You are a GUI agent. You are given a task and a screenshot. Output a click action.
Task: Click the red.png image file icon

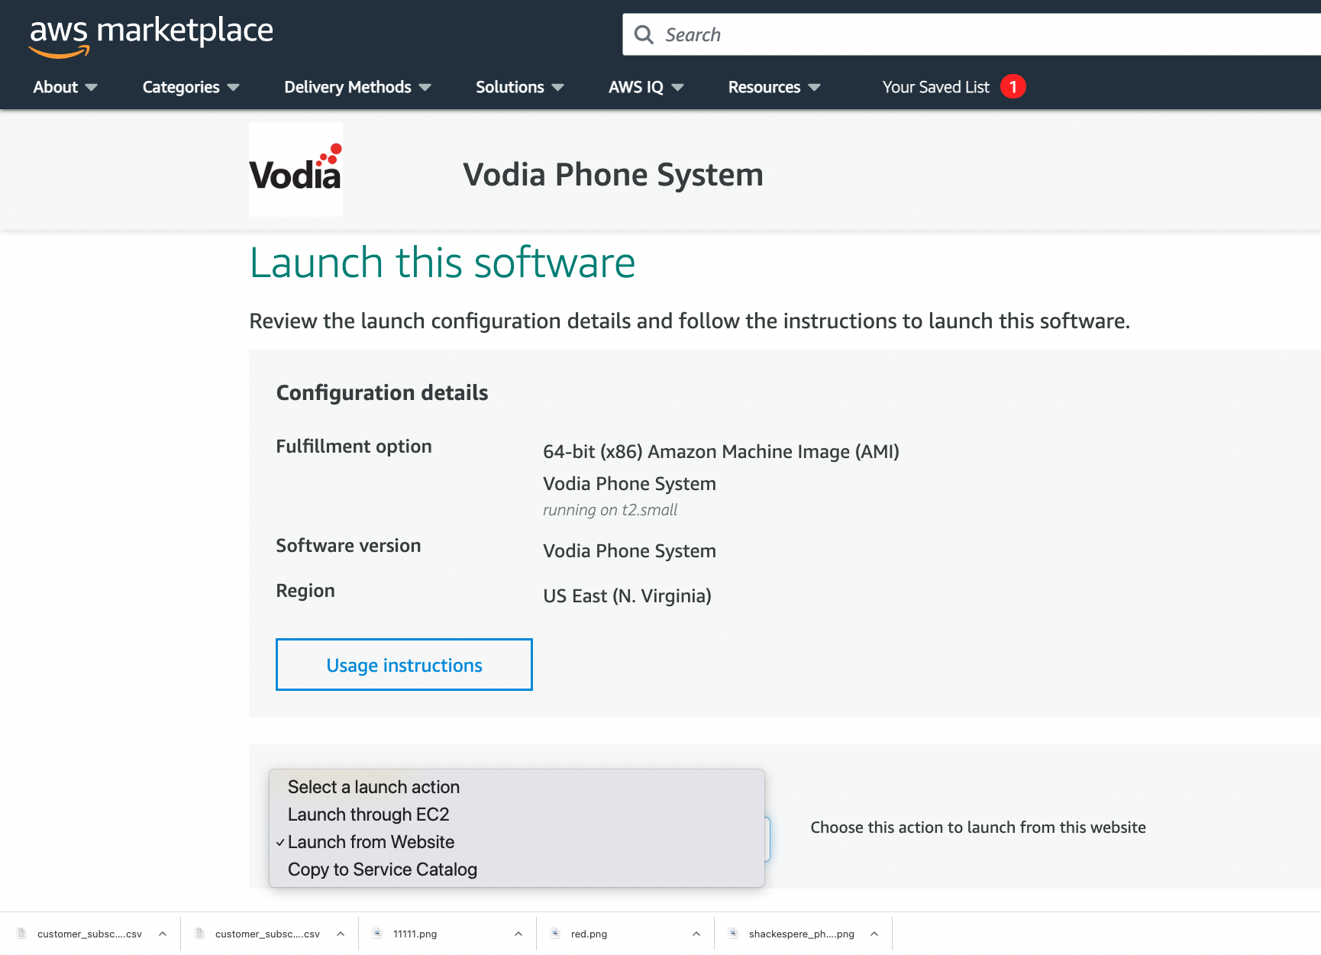pyautogui.click(x=555, y=933)
